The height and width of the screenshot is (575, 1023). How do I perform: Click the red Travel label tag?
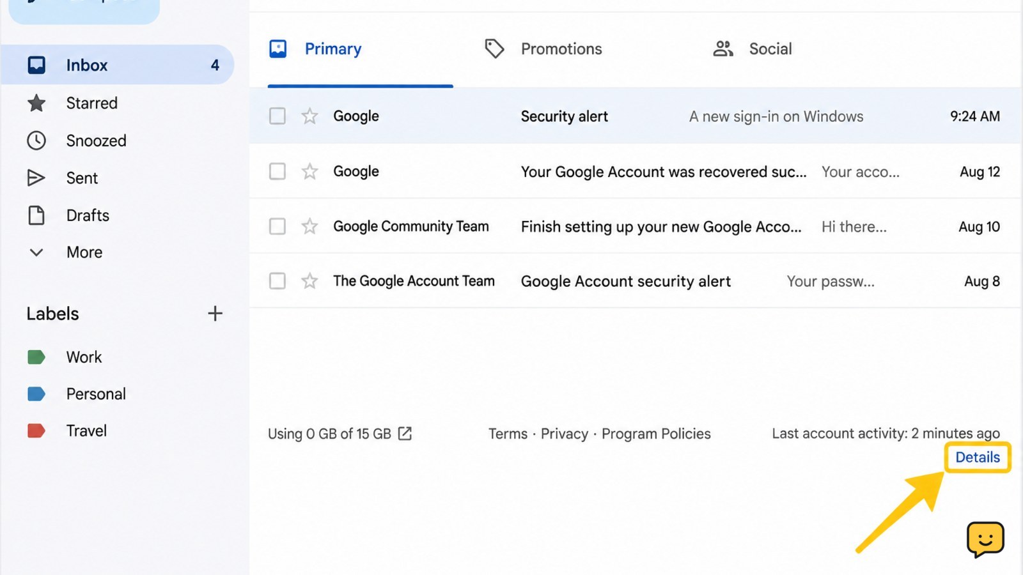click(36, 431)
